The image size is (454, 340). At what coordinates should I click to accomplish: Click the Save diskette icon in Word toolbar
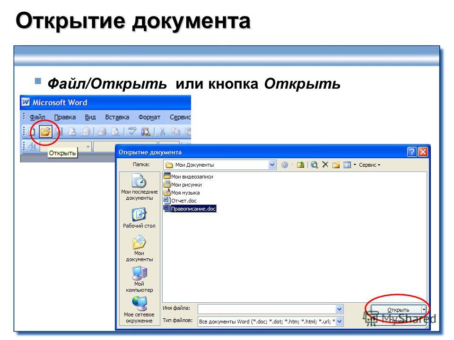59,132
